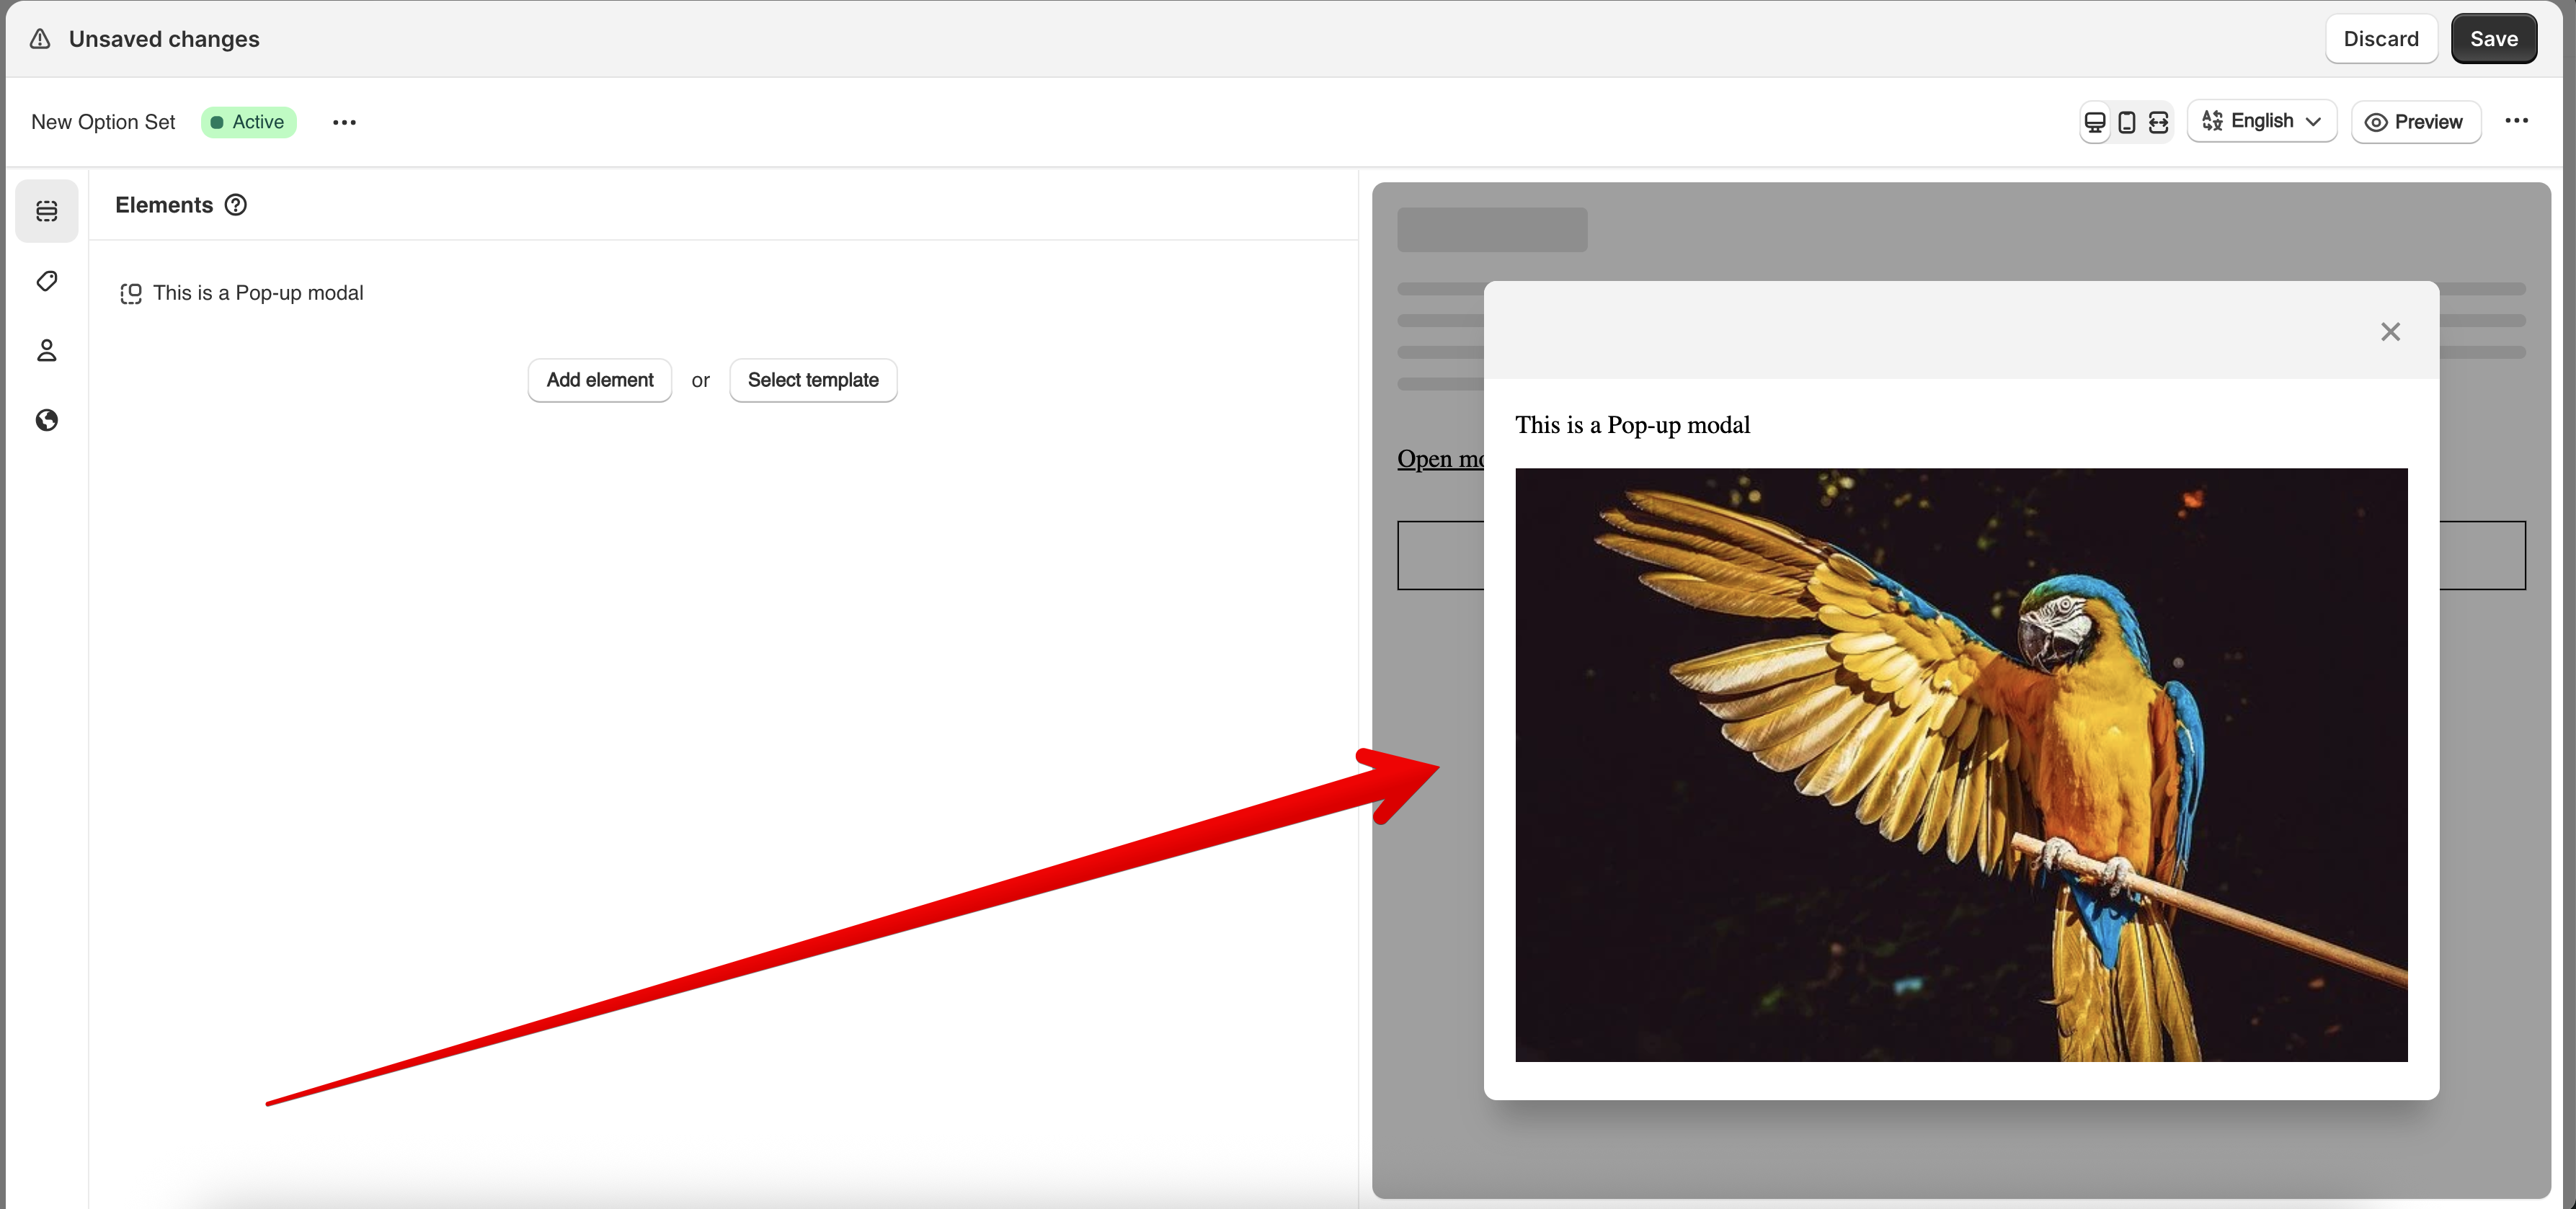Open the Elements list sidebar icon
The image size is (2576, 1209).
[46, 211]
